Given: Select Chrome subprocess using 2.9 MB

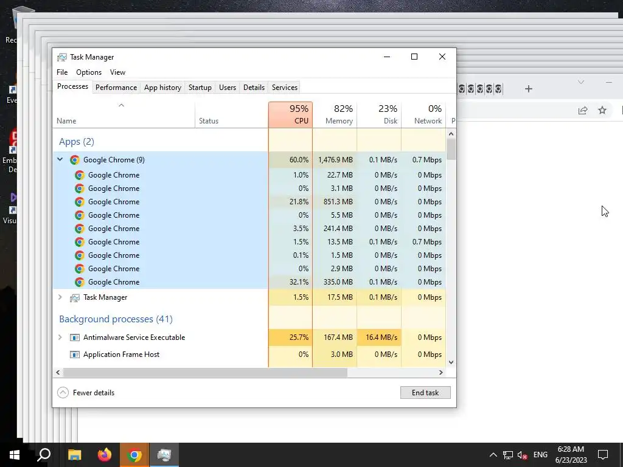Looking at the screenshot, I should (x=249, y=268).
